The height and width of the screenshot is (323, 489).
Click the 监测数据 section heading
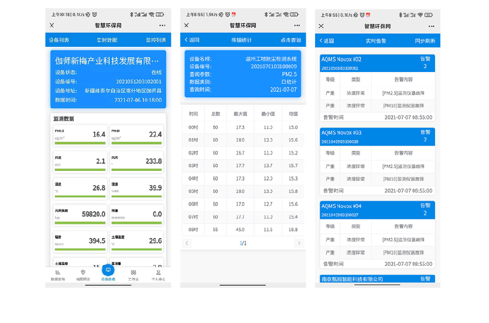[64, 119]
